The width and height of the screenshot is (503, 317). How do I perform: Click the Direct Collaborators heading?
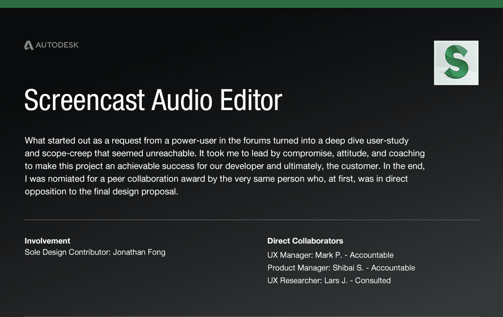305,241
